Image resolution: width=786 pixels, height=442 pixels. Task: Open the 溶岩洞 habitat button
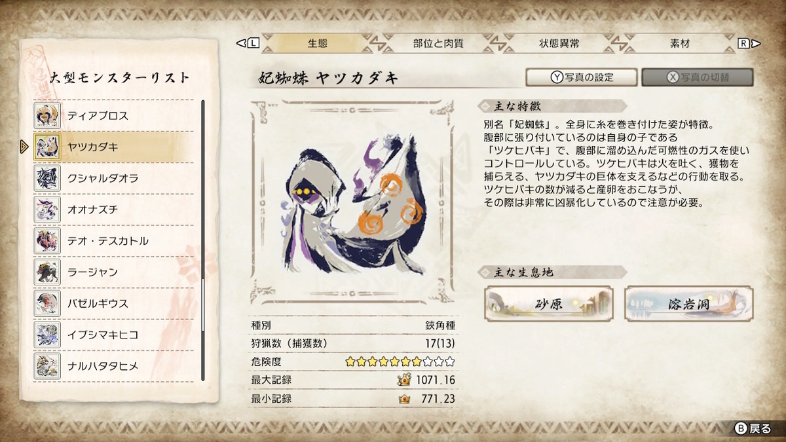click(690, 303)
